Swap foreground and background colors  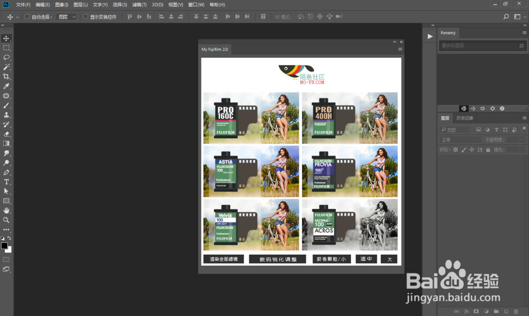[10, 238]
